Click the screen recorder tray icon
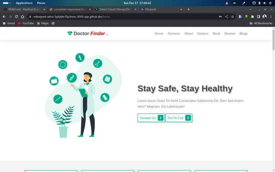 [x=234, y=3]
